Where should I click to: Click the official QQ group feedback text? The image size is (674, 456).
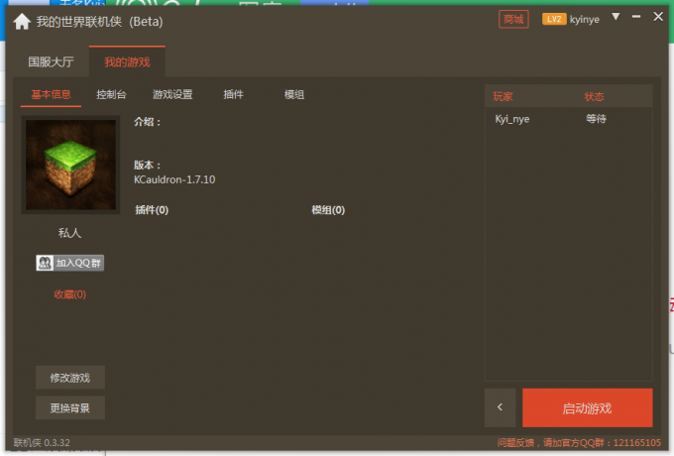pyautogui.click(x=579, y=443)
